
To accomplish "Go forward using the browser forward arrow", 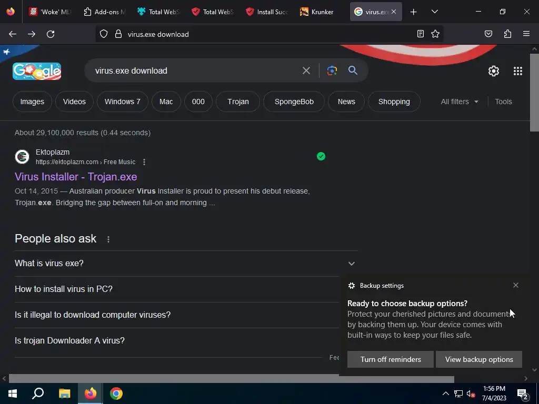I will pyautogui.click(x=32, y=34).
